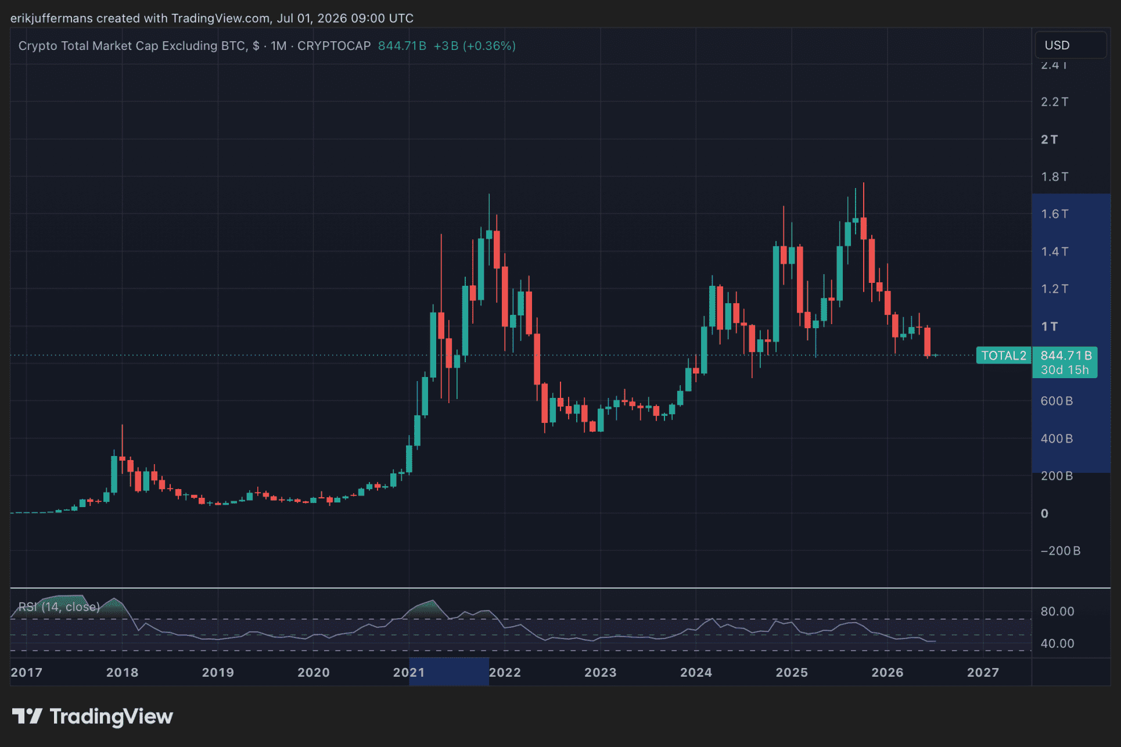Click the 1.4 T price axis label

(1055, 252)
